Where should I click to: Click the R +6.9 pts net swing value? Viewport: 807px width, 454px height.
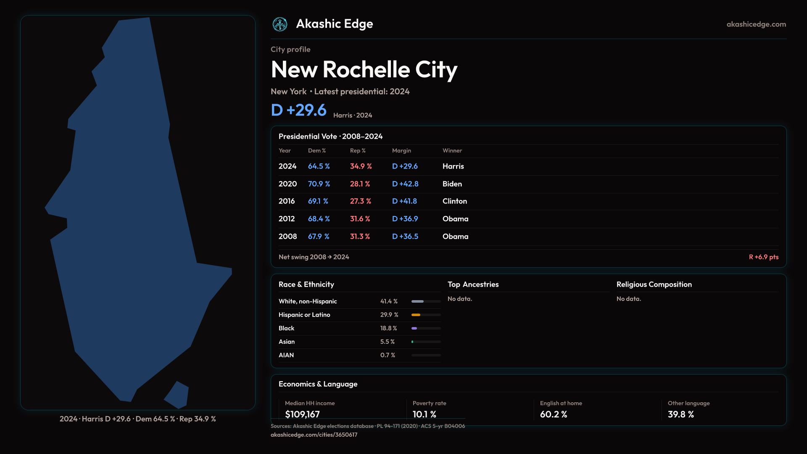[763, 257]
